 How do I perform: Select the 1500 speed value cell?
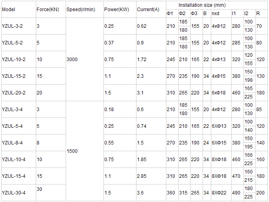[72, 151]
